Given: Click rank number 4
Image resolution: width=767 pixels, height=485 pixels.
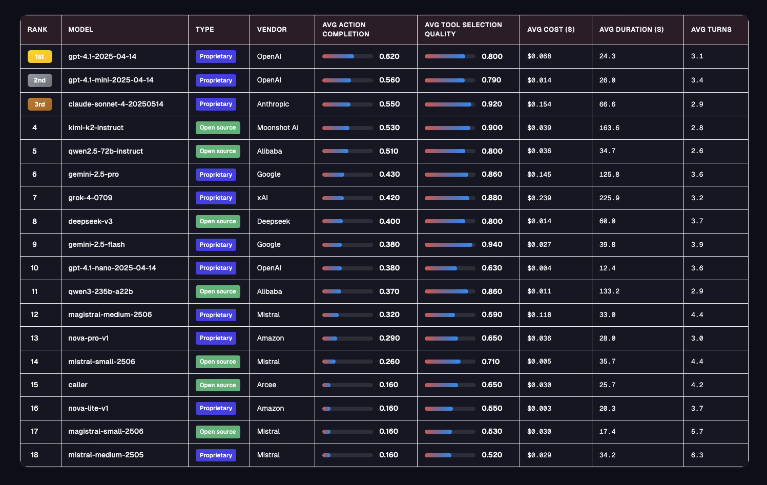Looking at the screenshot, I should coord(34,128).
